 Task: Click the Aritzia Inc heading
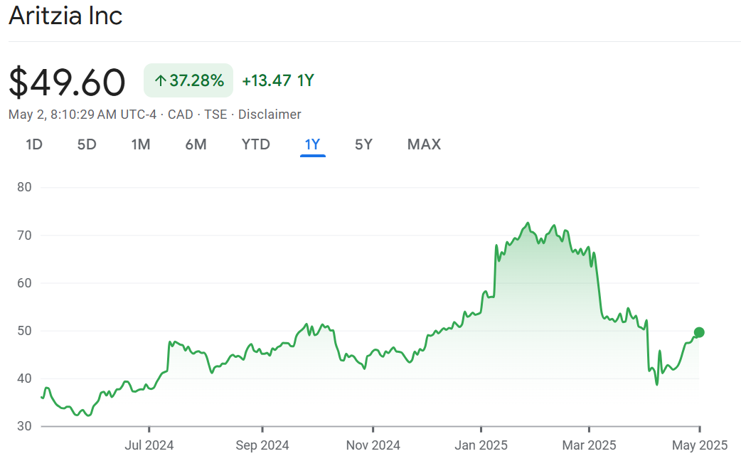click(x=65, y=16)
